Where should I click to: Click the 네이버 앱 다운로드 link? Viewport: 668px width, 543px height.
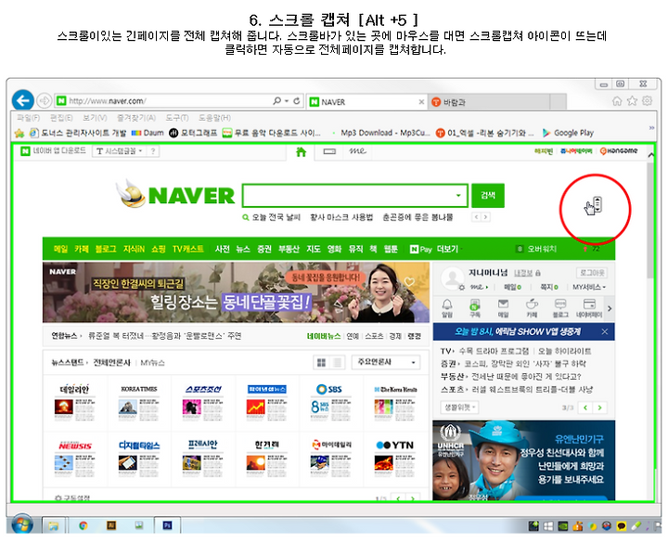53,151
